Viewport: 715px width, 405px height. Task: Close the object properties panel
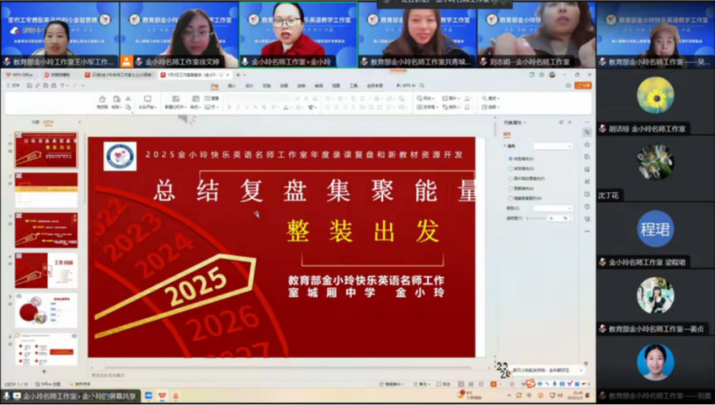[570, 122]
